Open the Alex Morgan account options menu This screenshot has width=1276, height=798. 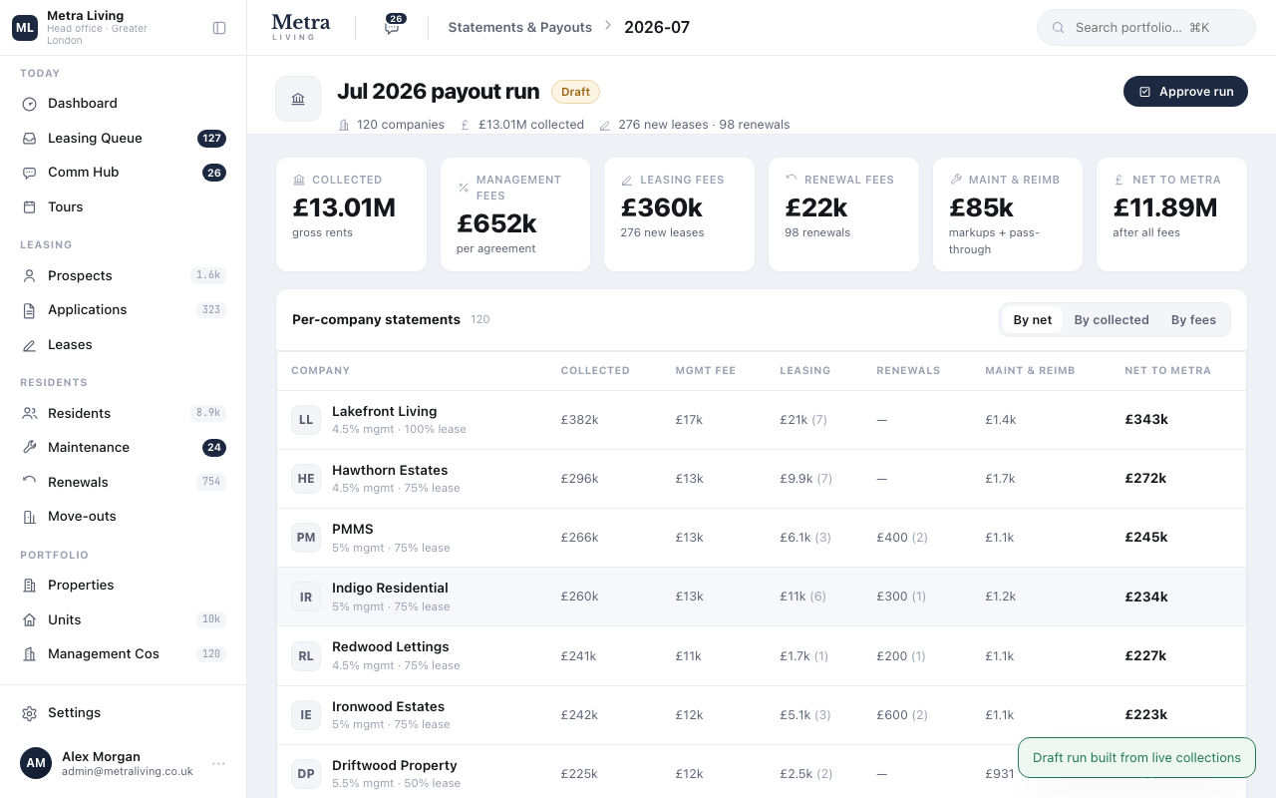click(218, 764)
